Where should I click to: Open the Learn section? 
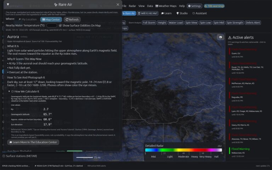[x=166, y=13]
